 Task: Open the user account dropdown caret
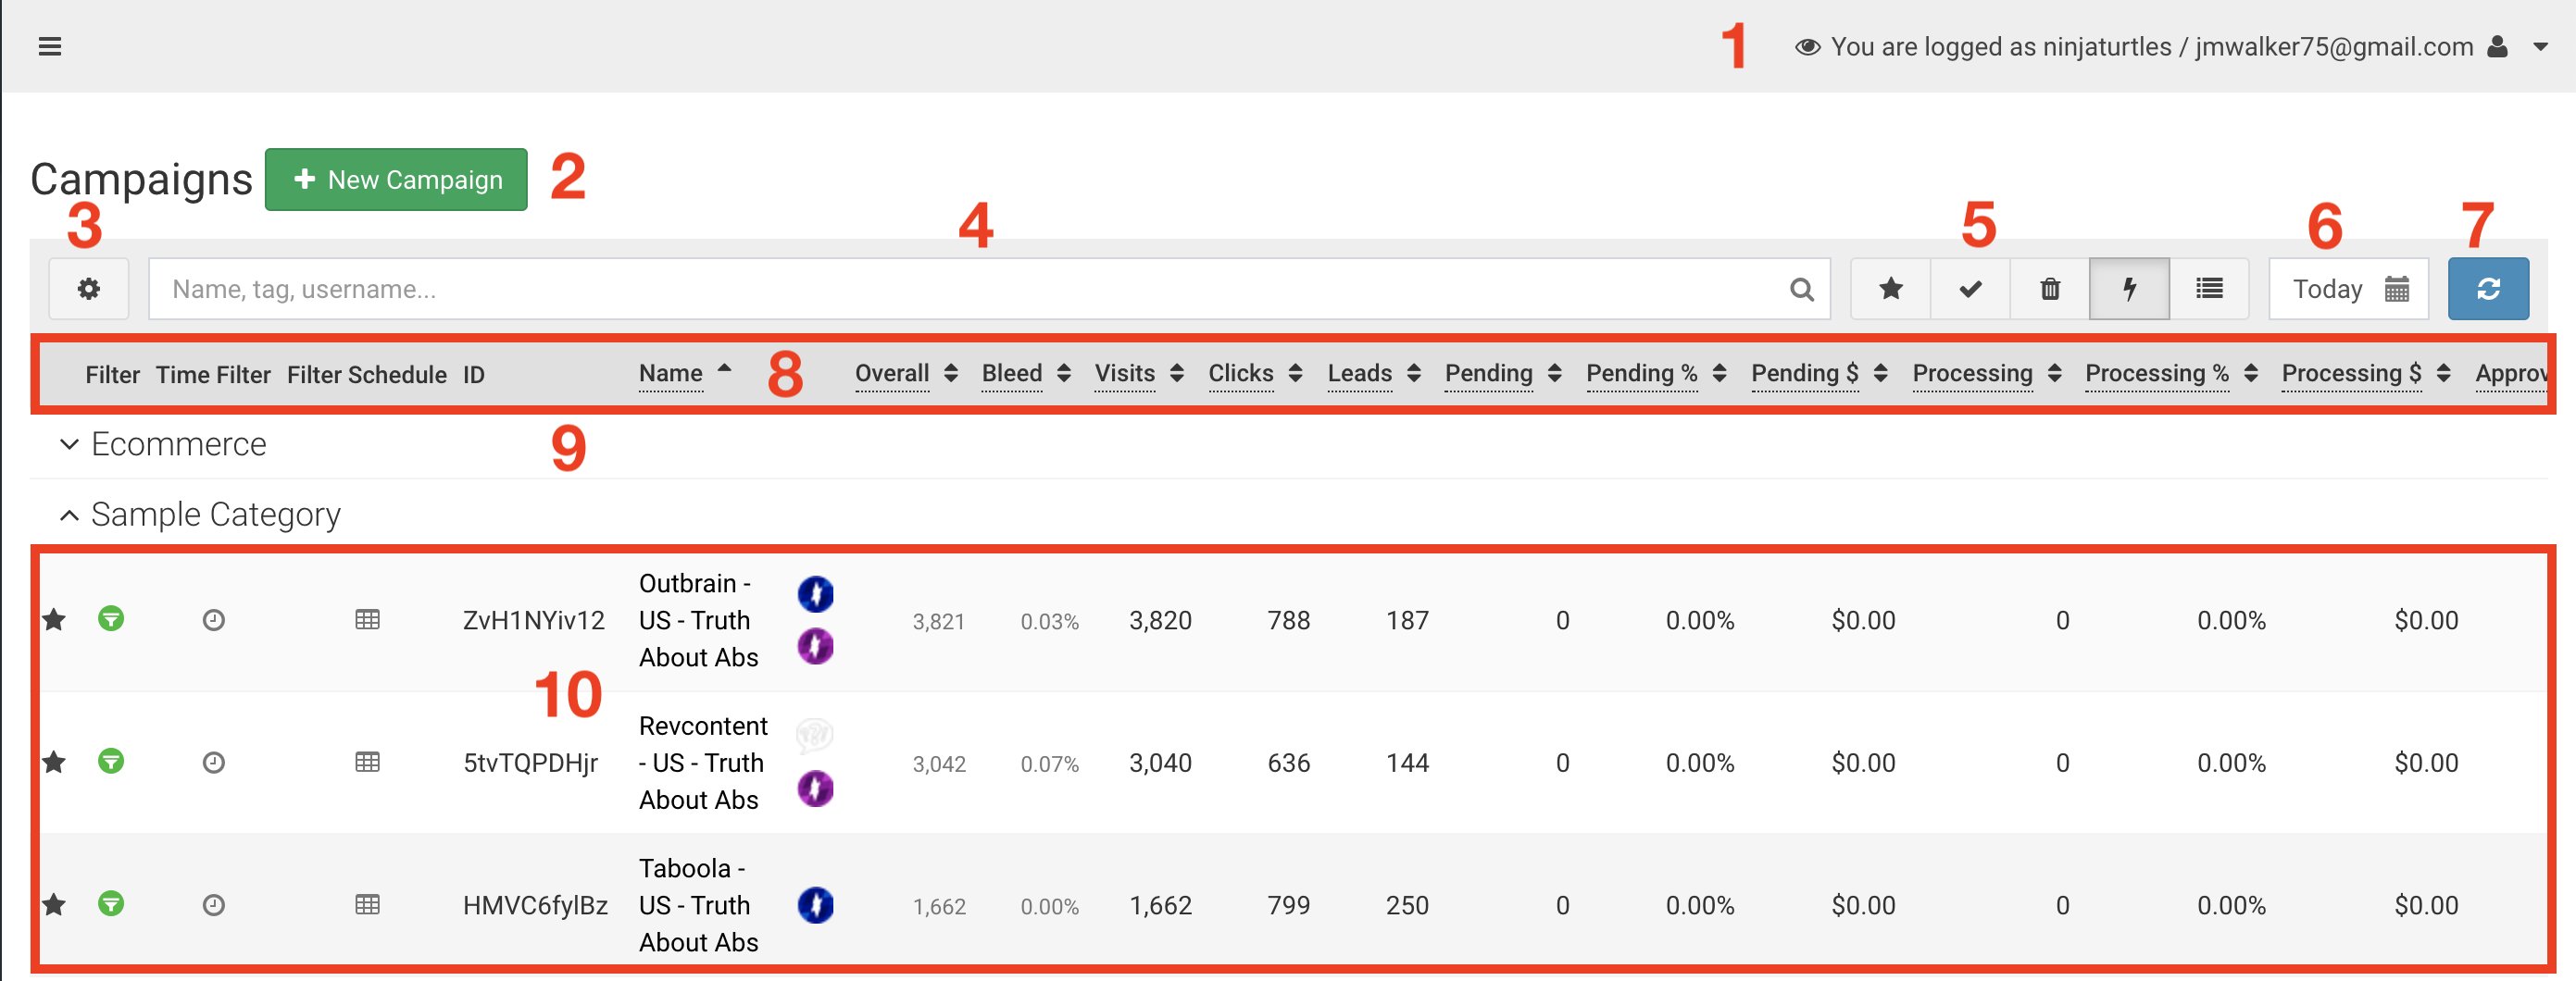[2540, 47]
